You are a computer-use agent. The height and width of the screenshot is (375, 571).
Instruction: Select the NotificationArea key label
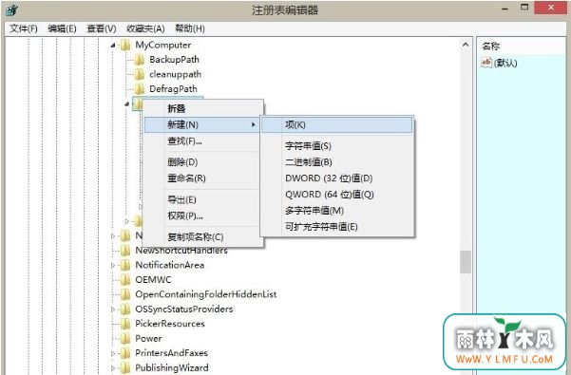pos(170,265)
